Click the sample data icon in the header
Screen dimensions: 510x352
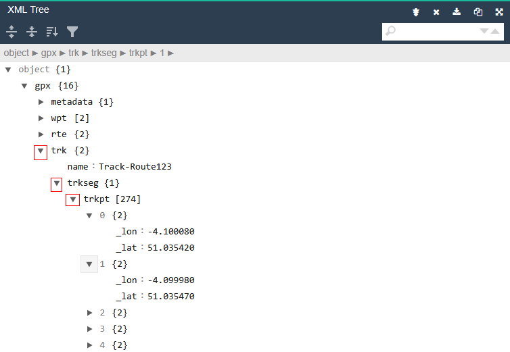[x=416, y=11]
